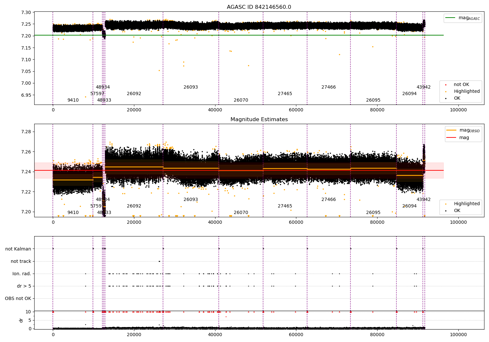Click the 'Magnitude Estimates' subplot title
The height and width of the screenshot is (342, 489).
coord(259,120)
